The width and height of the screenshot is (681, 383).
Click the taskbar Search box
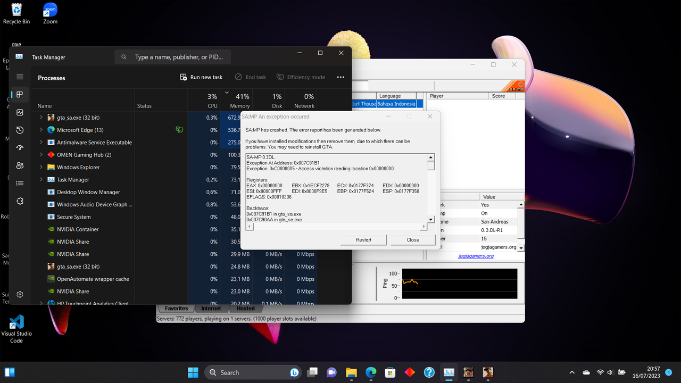tap(252, 372)
